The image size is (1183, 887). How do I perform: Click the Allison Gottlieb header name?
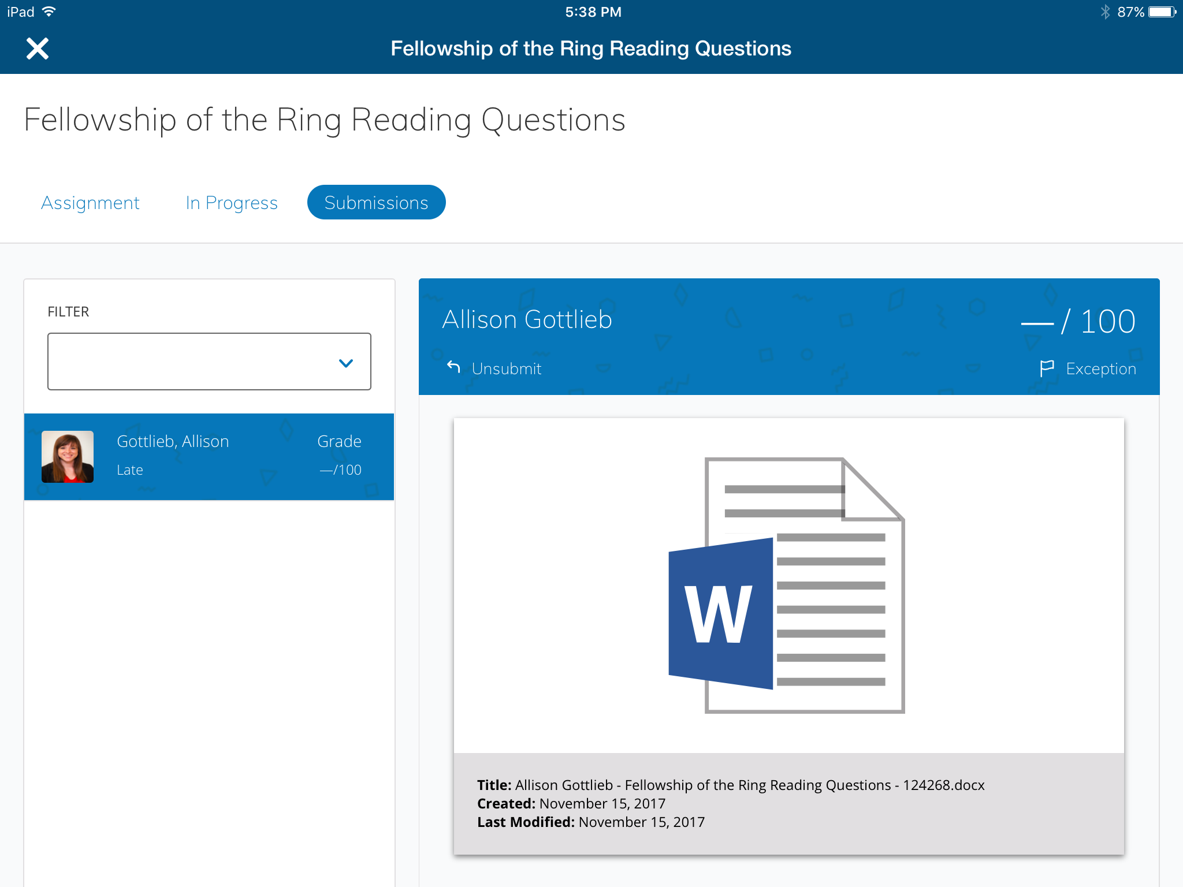tap(527, 319)
